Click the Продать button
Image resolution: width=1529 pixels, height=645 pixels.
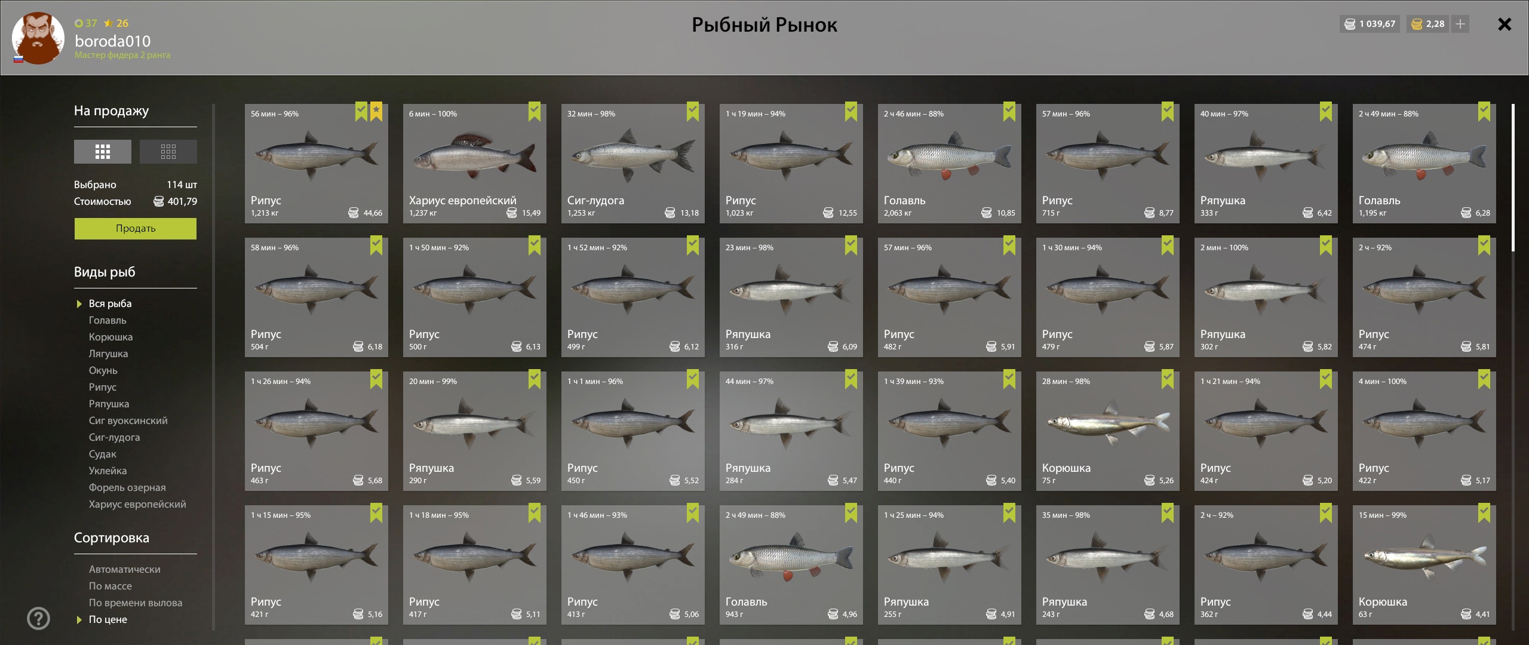coord(136,229)
